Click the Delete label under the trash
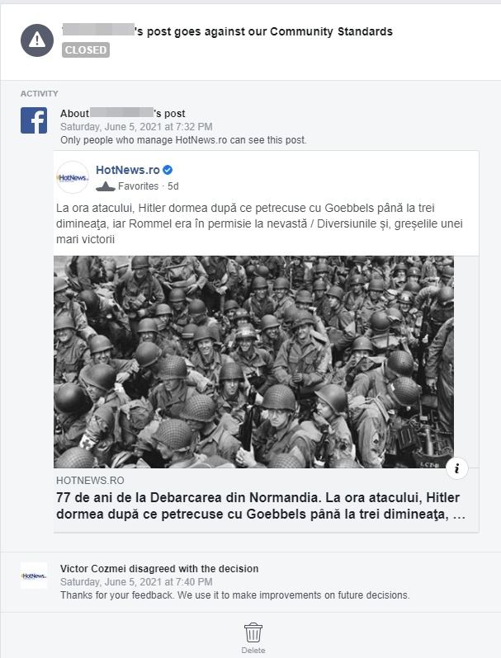The image size is (501, 658). pyautogui.click(x=253, y=650)
